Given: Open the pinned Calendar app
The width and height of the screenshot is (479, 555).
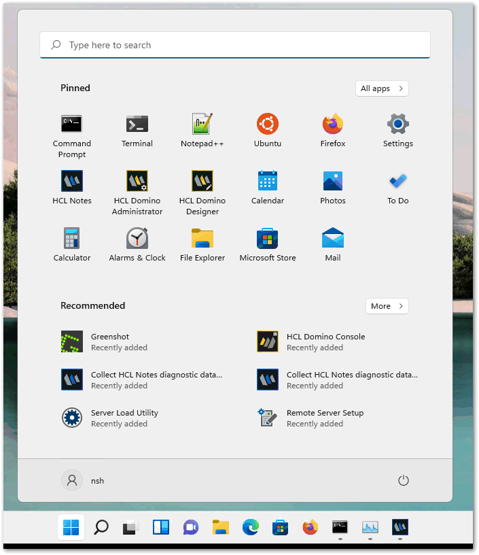Looking at the screenshot, I should click(x=268, y=187).
